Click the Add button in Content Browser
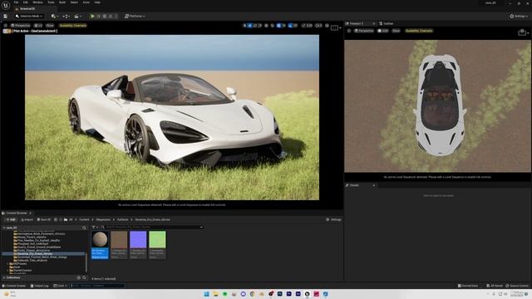Viewport: 532px width, 299px height. coord(11,219)
